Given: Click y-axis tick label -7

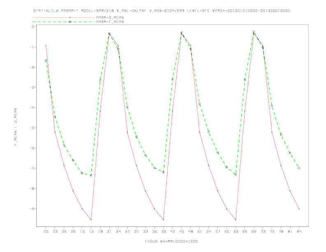Looking at the screenshot, I should point(32,168).
